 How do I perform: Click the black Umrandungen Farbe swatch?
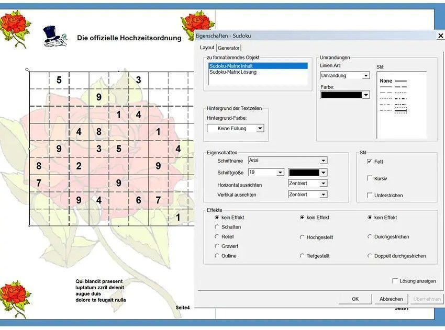coord(341,95)
